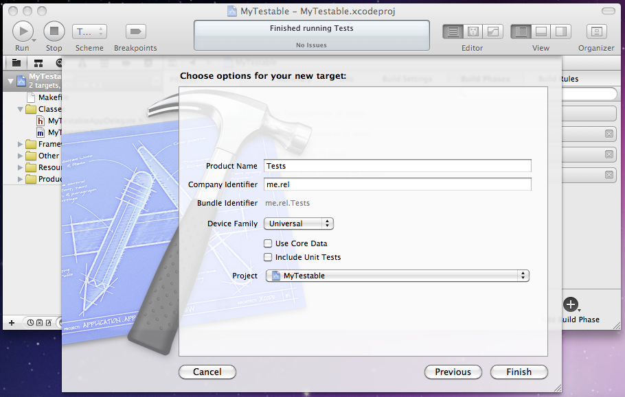Select the MyTestable project file icon
The height and width of the screenshot is (397, 625).
pyautogui.click(x=21, y=81)
